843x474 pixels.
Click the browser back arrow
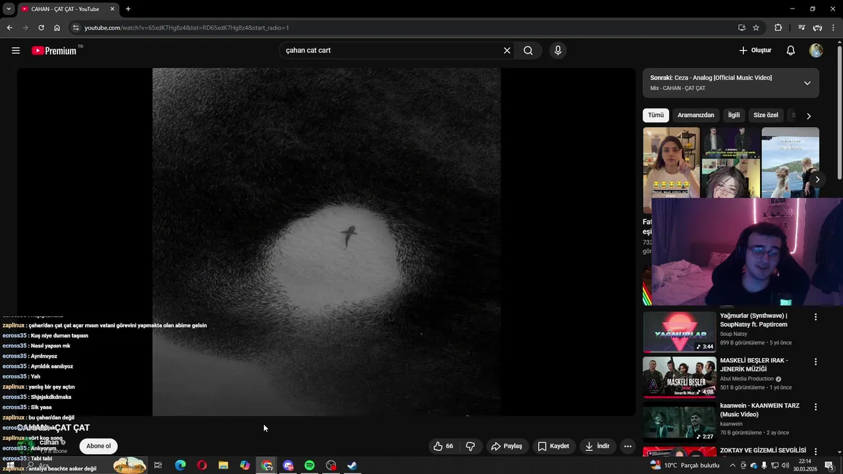coord(9,28)
